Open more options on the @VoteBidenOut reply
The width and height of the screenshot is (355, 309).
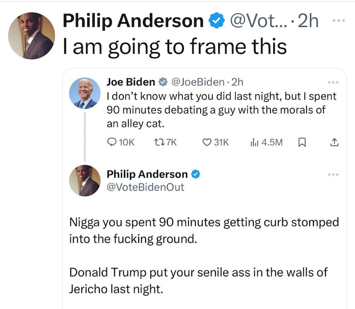(x=333, y=174)
